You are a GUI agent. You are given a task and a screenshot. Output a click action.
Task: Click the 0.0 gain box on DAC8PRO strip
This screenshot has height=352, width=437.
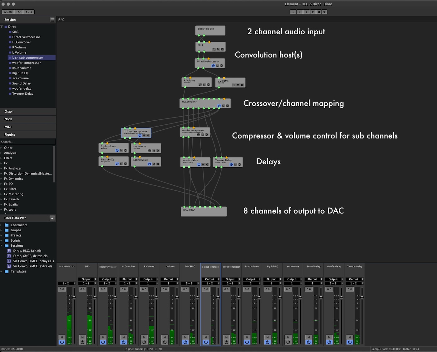coord(185,289)
